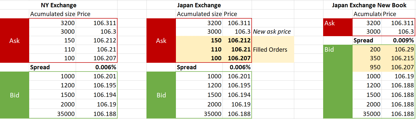Select the Price header in Japan Exchange New Book
The width and height of the screenshot is (416, 119).
point(389,14)
